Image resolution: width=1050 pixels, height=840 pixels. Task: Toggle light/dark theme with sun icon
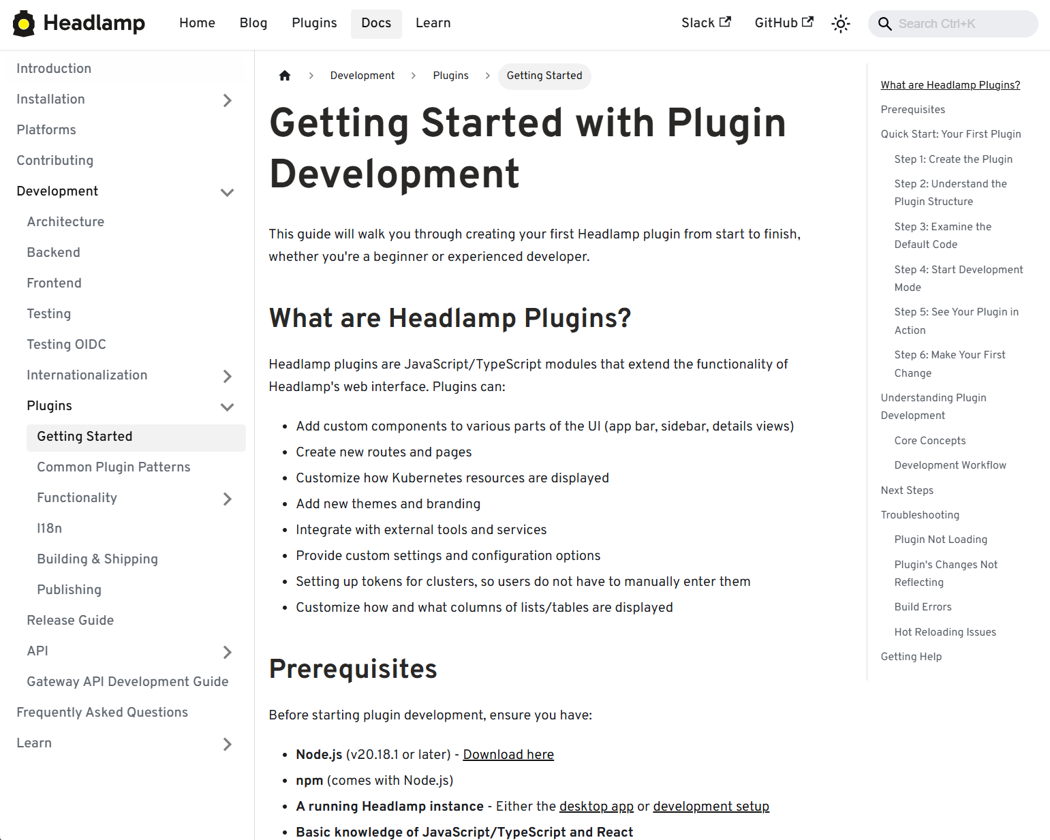(x=841, y=23)
